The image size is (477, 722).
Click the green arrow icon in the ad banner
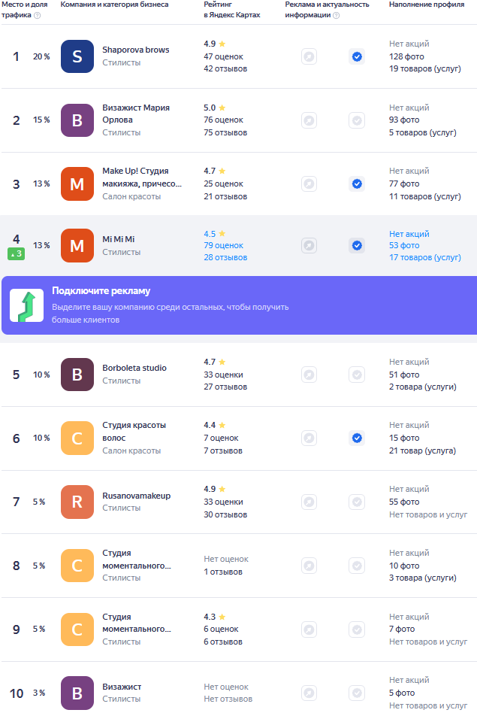[26, 305]
